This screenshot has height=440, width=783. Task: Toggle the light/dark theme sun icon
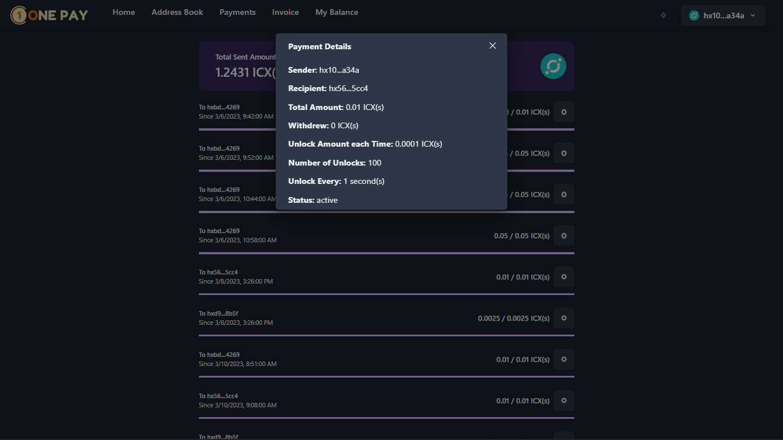click(663, 15)
